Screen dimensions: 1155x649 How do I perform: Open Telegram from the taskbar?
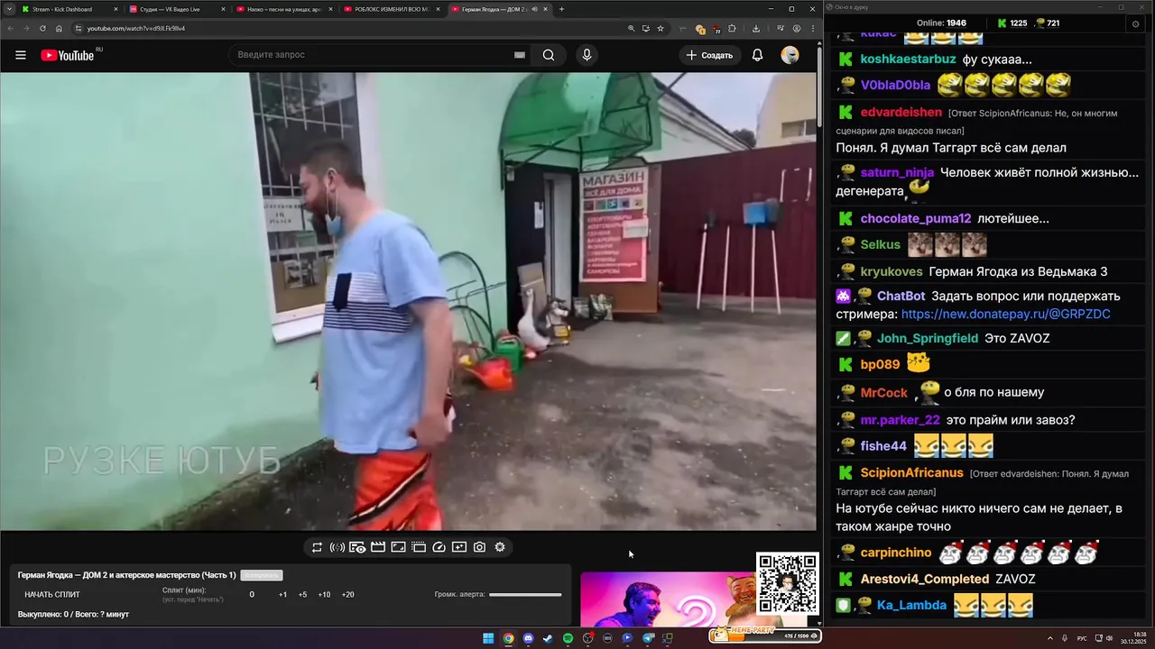[647, 638]
